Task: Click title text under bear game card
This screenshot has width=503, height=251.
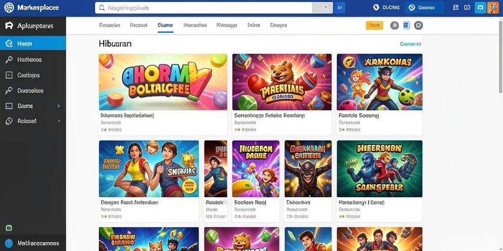Action: click(270, 116)
